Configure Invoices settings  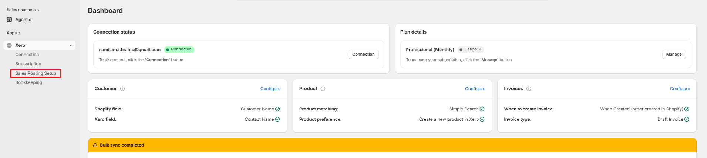pos(680,89)
